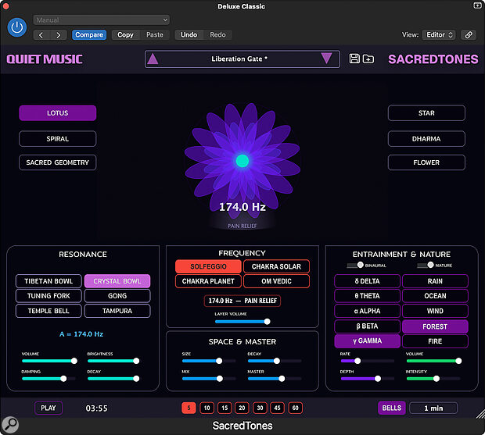The image size is (485, 435).
Task: Switch to the OM VEDIC frequency set
Action: pos(276,281)
